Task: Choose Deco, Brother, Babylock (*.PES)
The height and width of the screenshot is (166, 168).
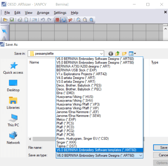Action: [99, 85]
